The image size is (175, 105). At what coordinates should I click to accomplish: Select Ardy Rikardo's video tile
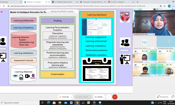[x=145, y=70]
